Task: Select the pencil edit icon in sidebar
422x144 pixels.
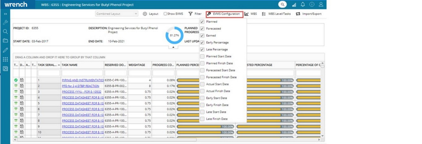Action: click(x=5, y=50)
